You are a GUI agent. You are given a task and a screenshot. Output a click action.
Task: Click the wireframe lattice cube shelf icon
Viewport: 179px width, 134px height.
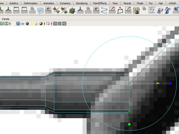click(40, 10)
